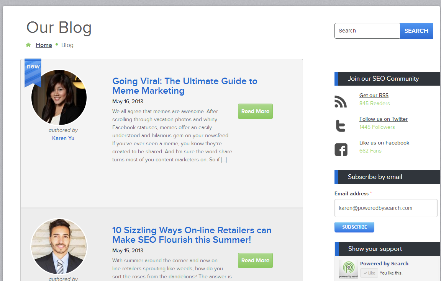Viewport: 441px width, 281px height.
Task: Click the 'May 15, 2013' post date
Action: click(128, 250)
